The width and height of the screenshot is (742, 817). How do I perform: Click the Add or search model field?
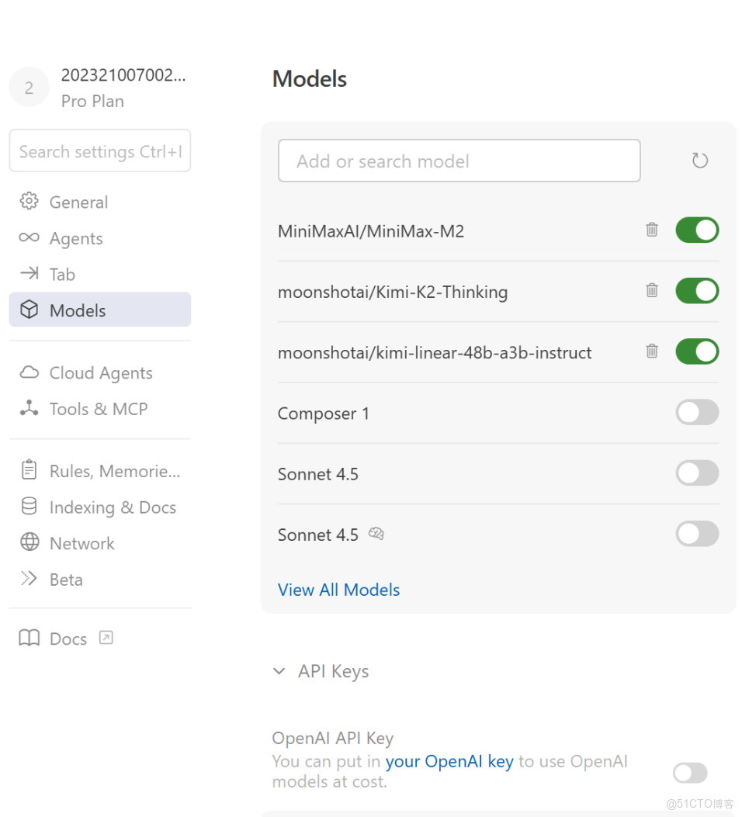[x=459, y=161]
